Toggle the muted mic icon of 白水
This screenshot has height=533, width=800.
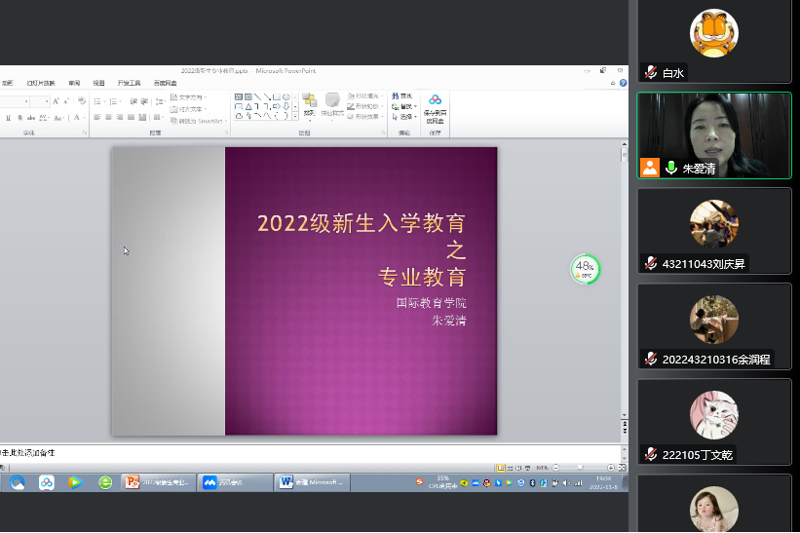(x=651, y=73)
